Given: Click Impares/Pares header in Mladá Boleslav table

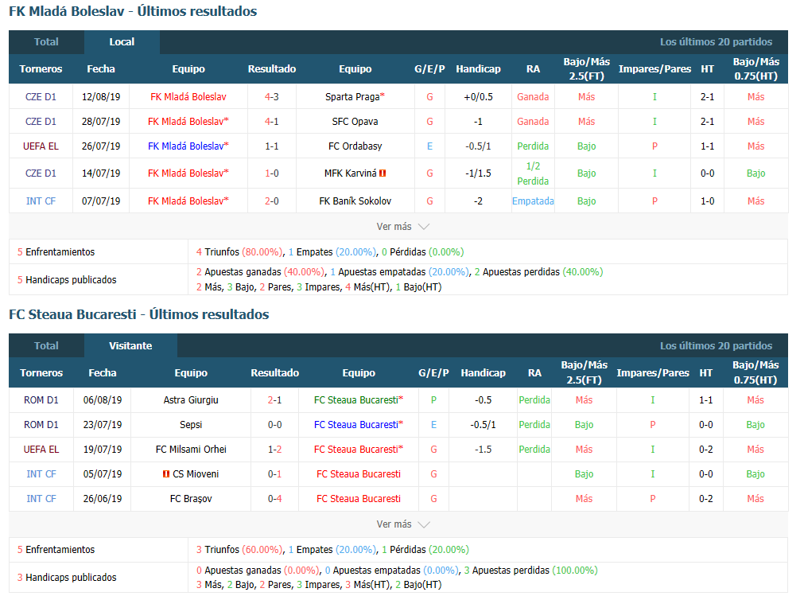Looking at the screenshot, I should click(654, 68).
